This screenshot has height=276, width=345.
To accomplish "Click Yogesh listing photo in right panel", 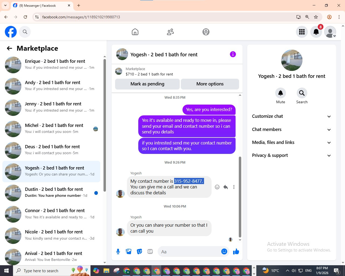I will [292, 60].
